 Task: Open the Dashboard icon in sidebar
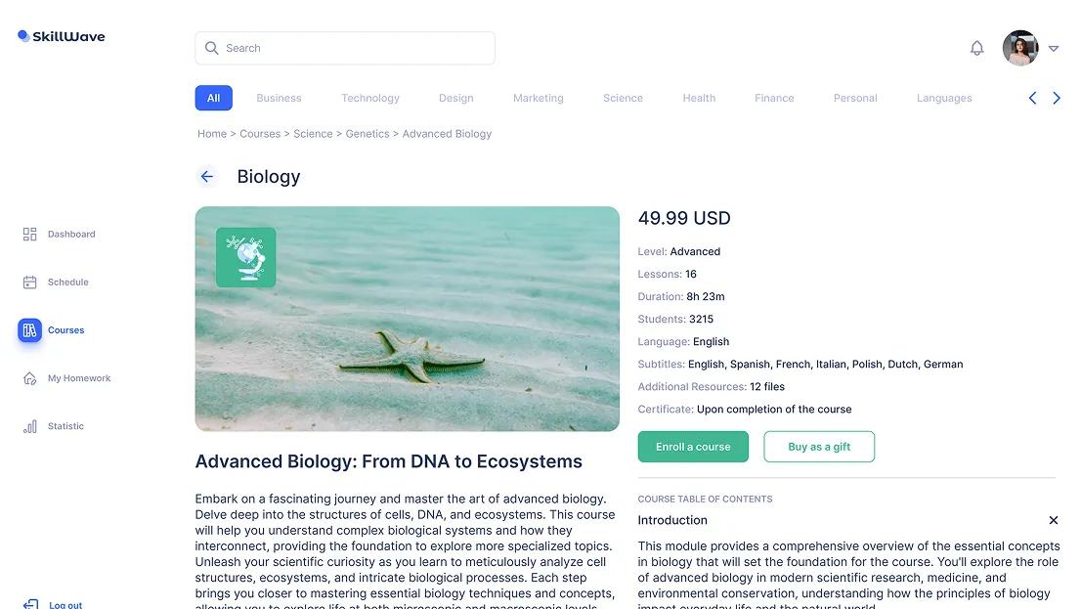pyautogui.click(x=29, y=235)
